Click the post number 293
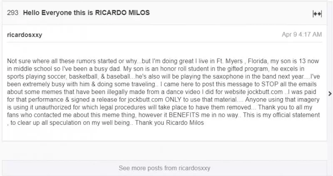The height and width of the screenshot is (176, 333). 12,13
